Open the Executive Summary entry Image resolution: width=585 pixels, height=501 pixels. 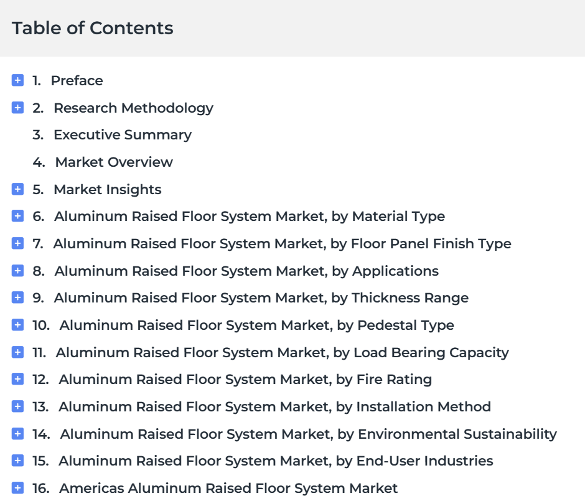tap(123, 134)
